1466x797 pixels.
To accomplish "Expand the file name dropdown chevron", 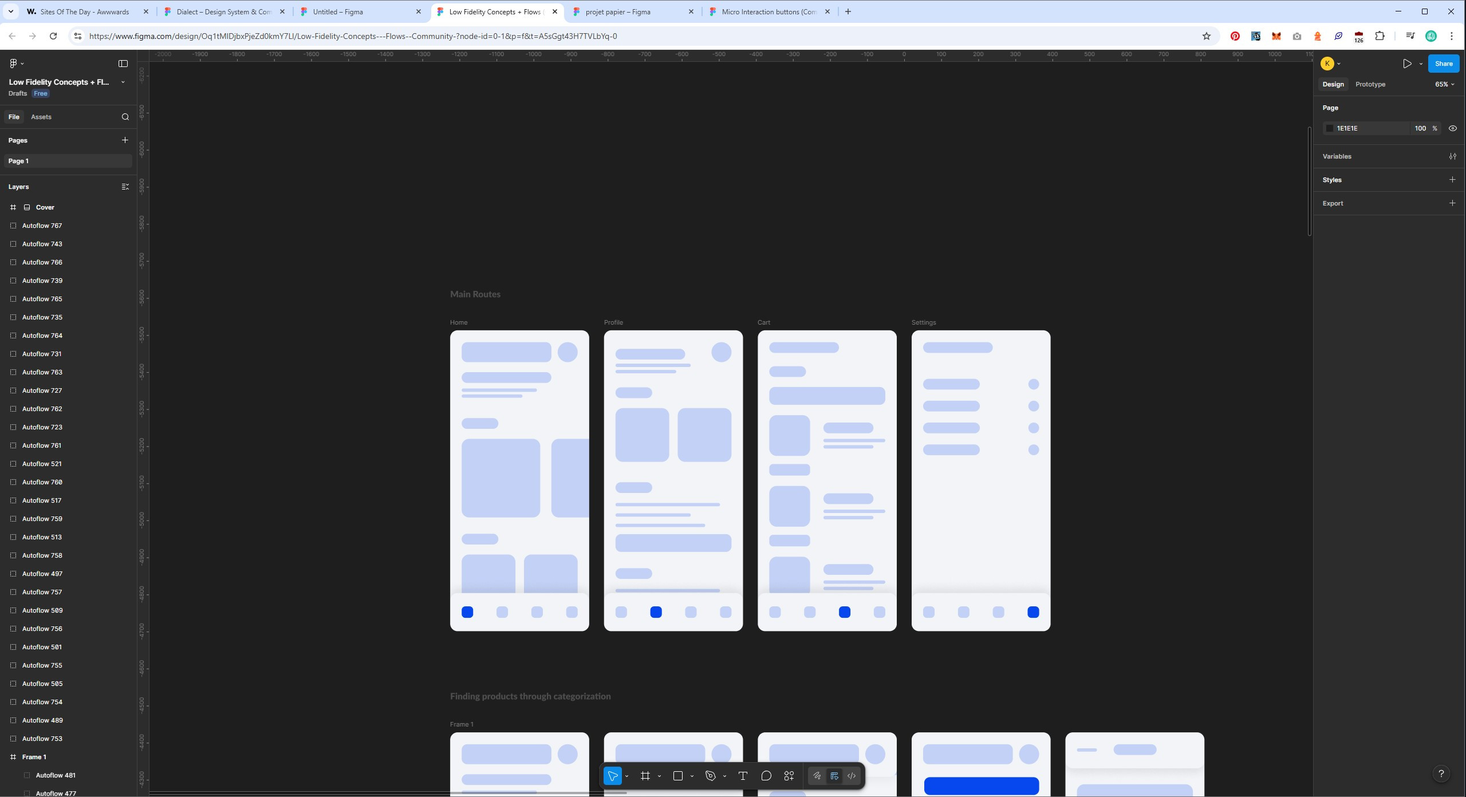I will (x=123, y=82).
